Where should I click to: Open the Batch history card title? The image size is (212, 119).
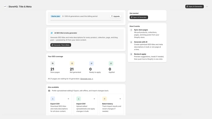(108, 104)
